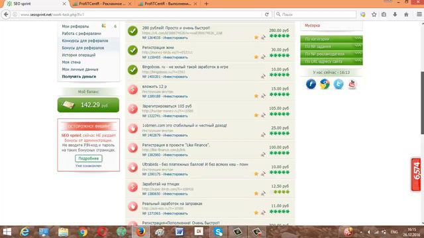Click green checkmark for Bingoboss.ru task
424x238 pixels.
132,70
